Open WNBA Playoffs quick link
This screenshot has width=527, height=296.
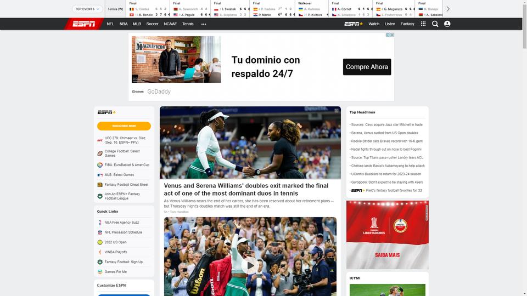click(116, 252)
